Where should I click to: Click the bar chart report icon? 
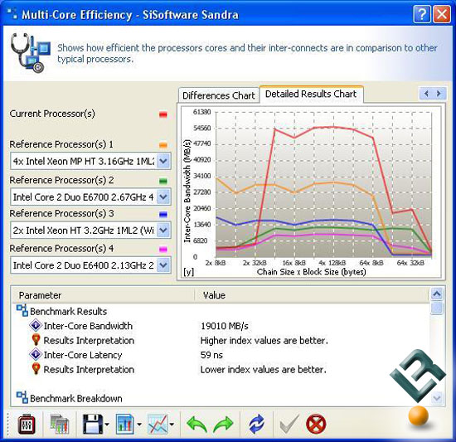coord(125,425)
